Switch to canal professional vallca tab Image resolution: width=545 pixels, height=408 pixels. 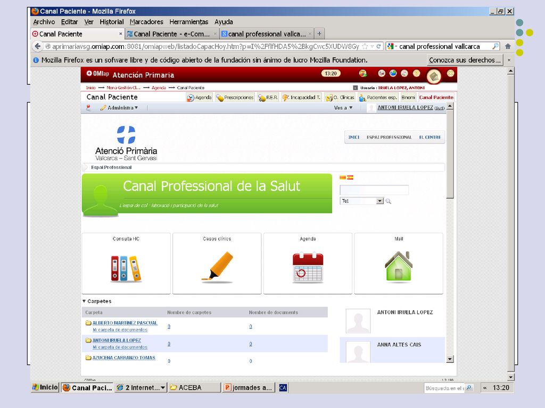267,33
